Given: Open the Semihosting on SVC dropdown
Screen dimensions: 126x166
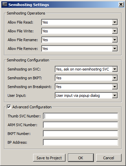Looking at the screenshot, I should 115,69.
